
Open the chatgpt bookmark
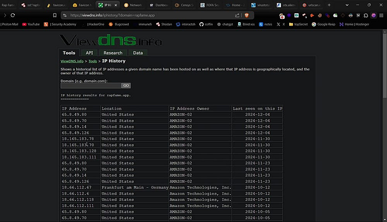pyautogui.click(x=225, y=24)
